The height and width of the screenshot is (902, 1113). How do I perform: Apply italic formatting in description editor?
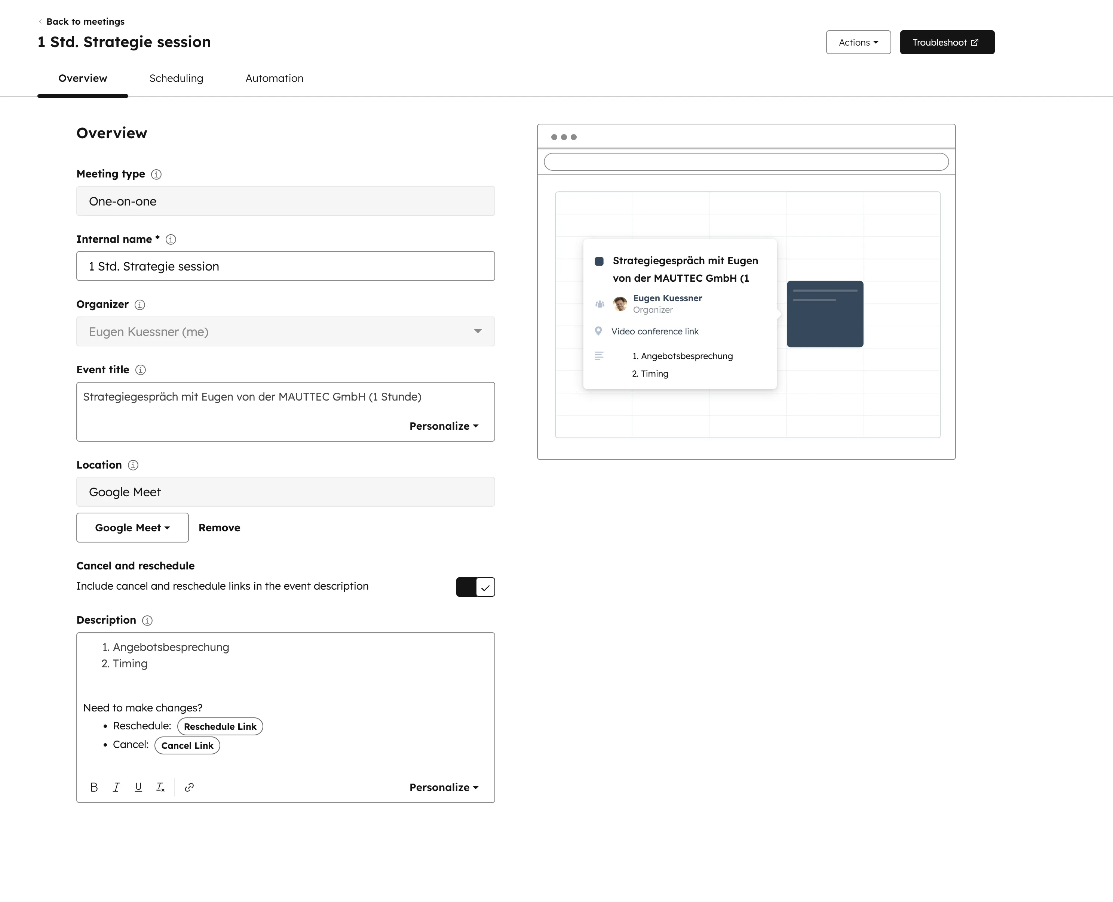click(x=116, y=787)
